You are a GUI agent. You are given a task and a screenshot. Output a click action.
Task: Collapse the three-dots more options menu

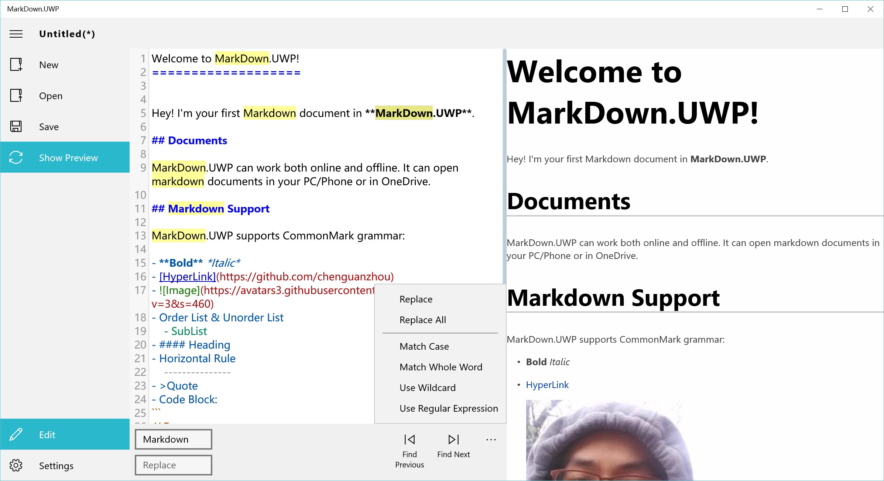tap(491, 440)
